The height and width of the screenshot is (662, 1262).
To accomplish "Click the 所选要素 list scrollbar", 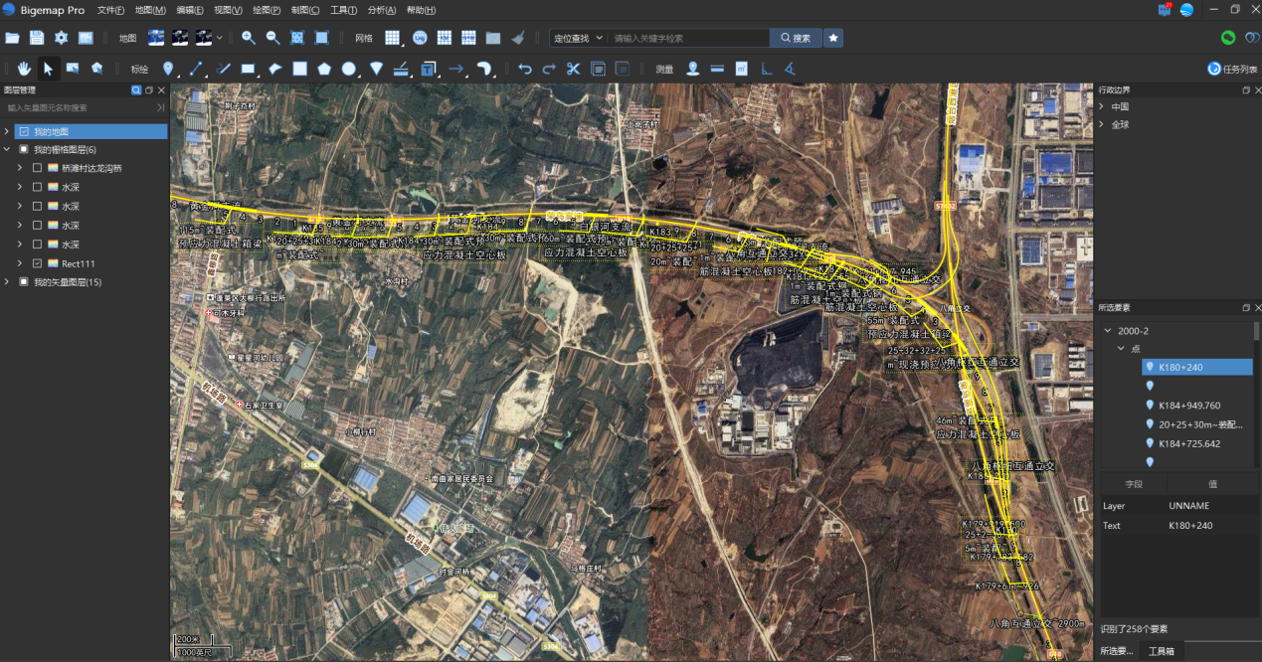I will [x=1256, y=331].
